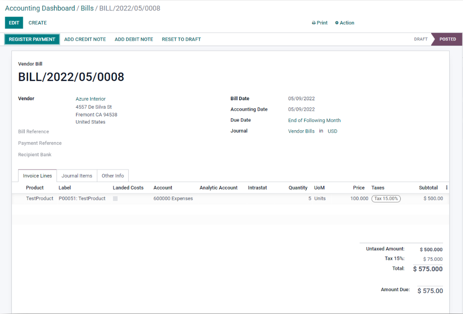Sort by Label column header
Image resolution: width=463 pixels, height=314 pixels.
tap(65, 188)
